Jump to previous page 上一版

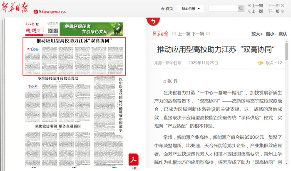coord(255,12)
